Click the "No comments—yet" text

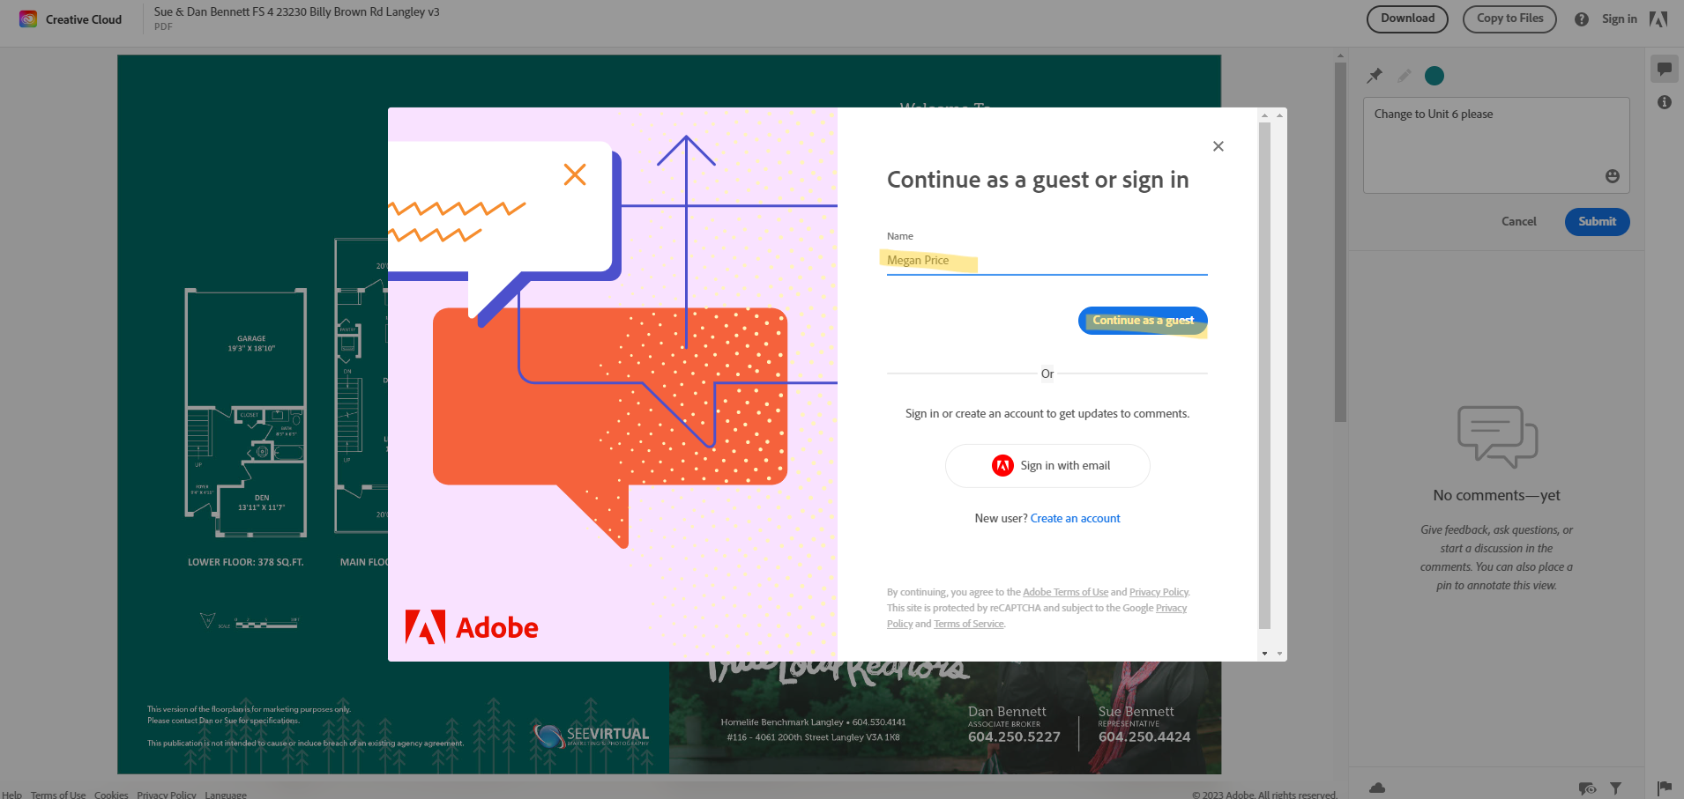(1496, 496)
